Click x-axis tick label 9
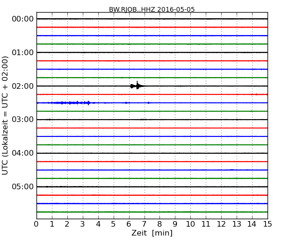Viewport: 304px width, 243px height. click(175, 224)
